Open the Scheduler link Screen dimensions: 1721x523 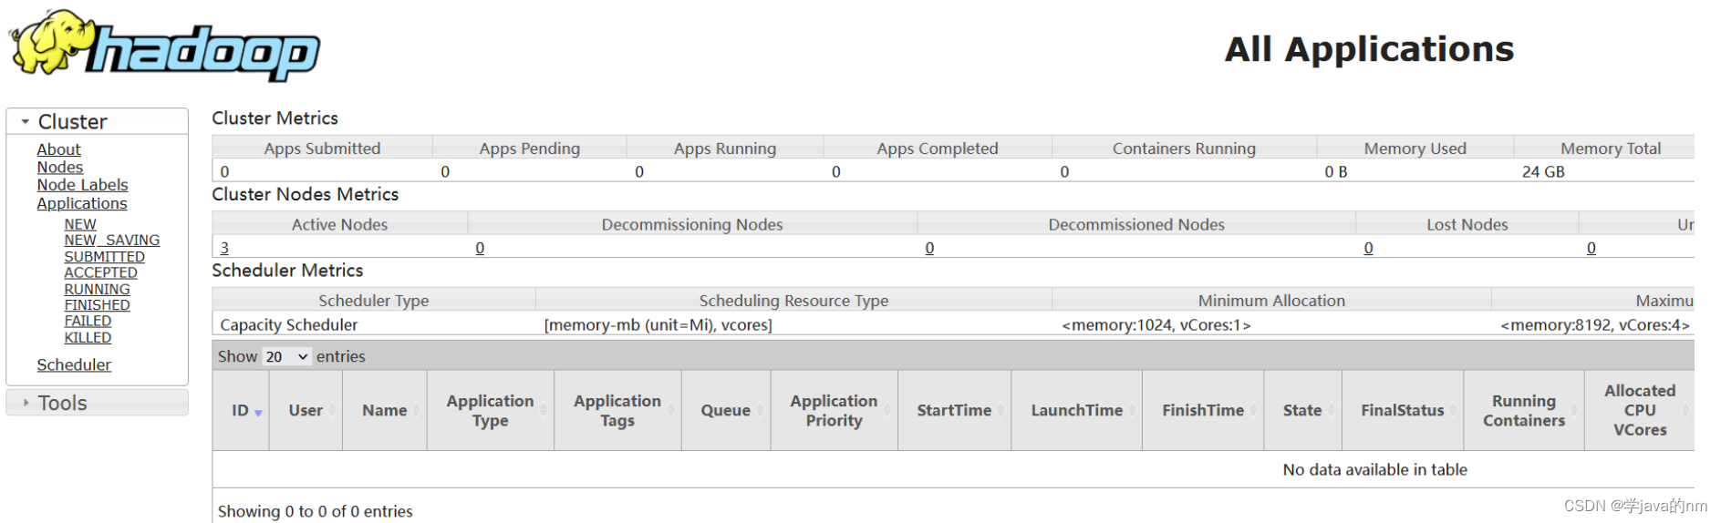pos(74,364)
